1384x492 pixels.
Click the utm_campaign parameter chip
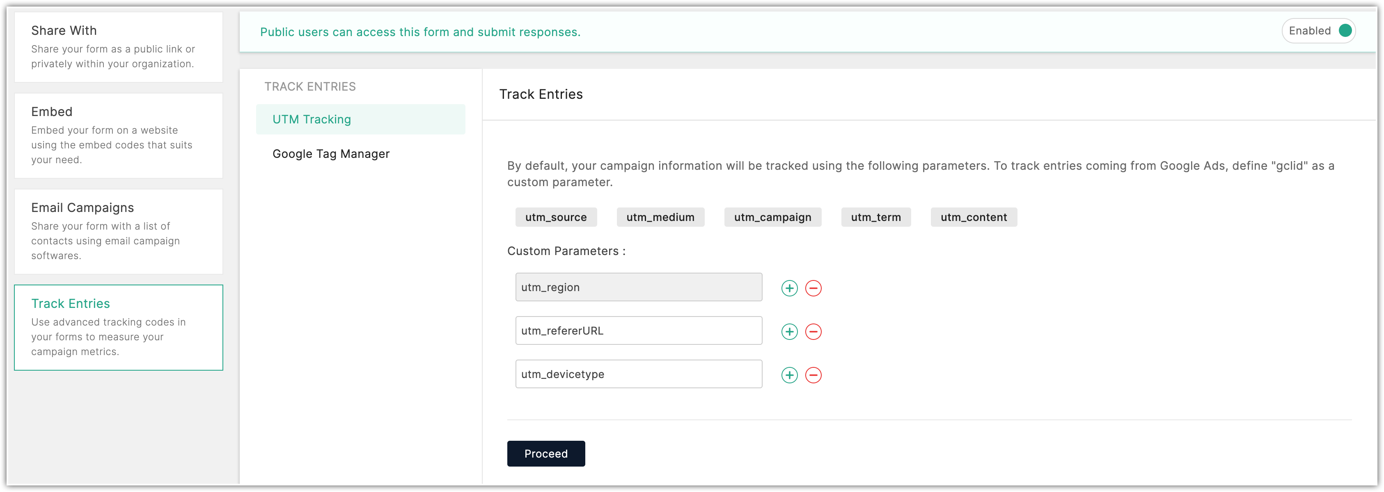point(772,217)
